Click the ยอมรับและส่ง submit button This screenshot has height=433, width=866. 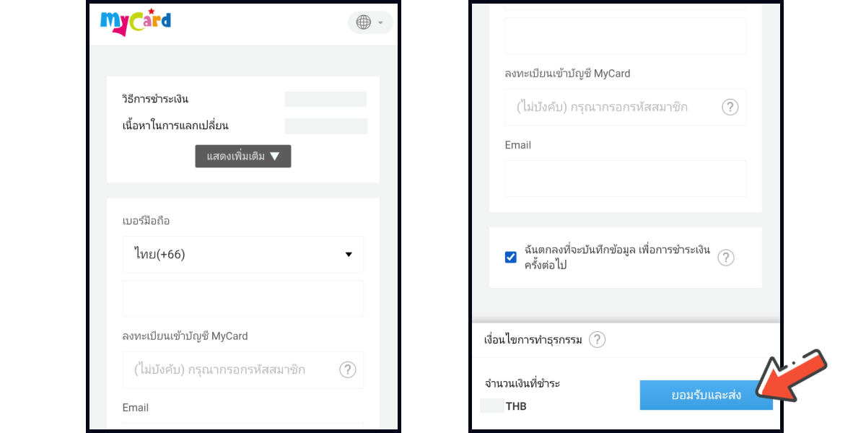tap(706, 395)
